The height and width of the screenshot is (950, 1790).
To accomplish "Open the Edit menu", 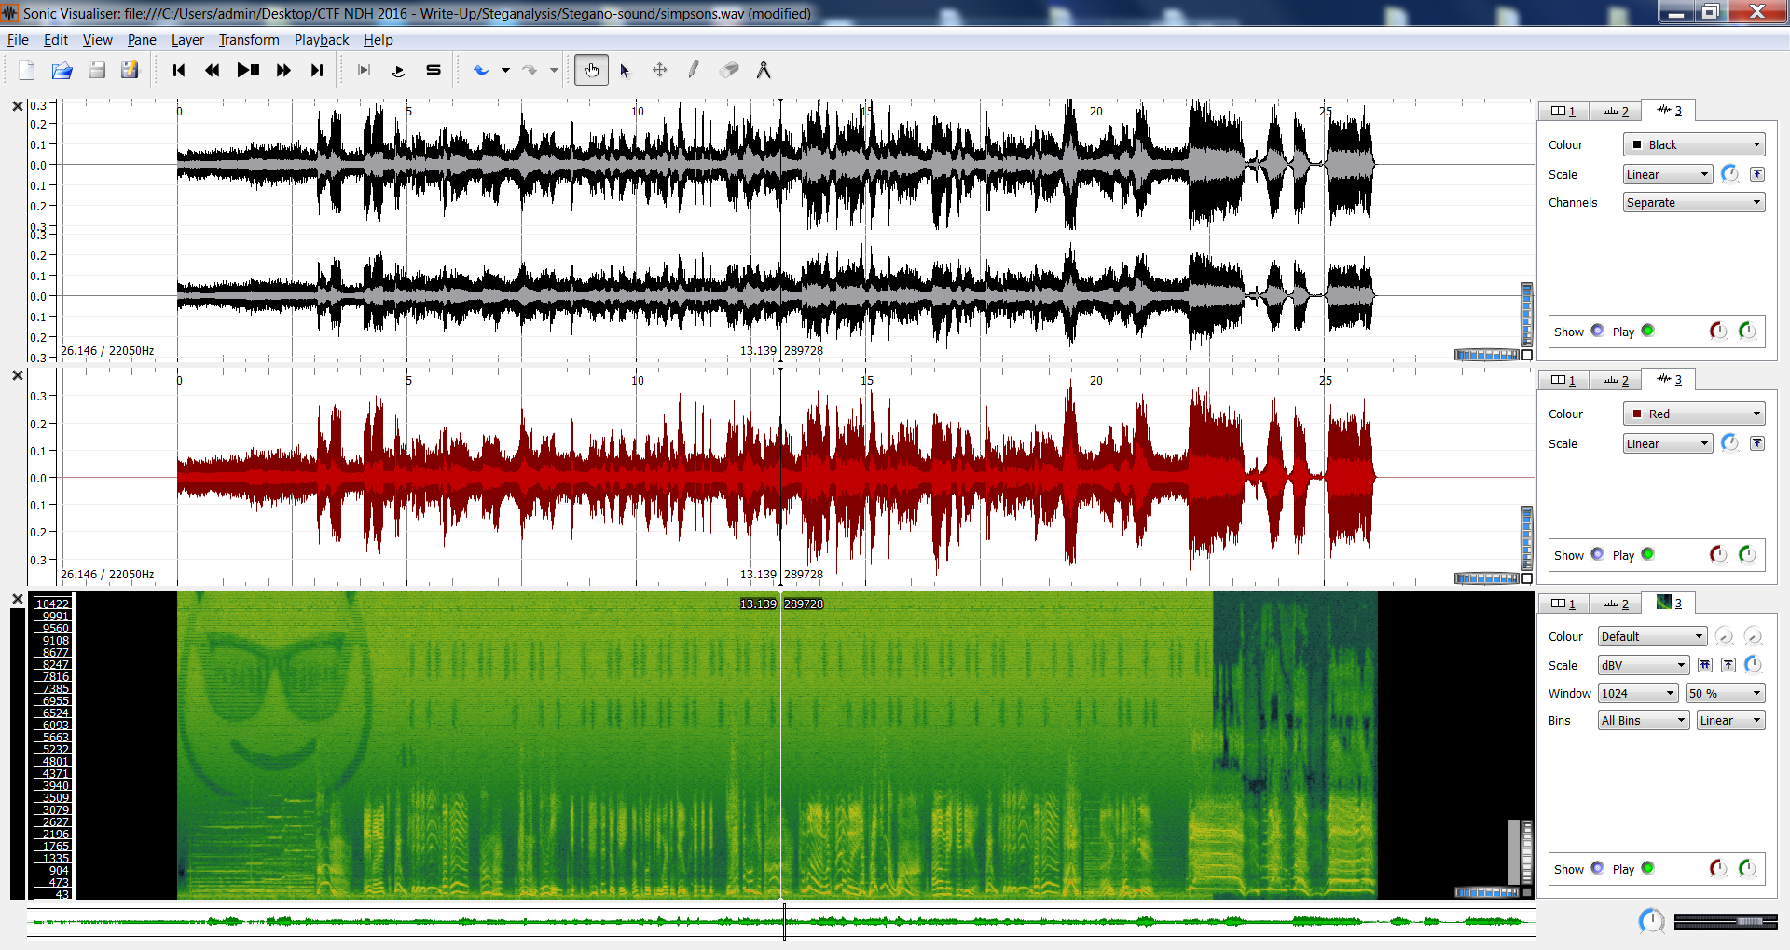I will click(x=56, y=40).
